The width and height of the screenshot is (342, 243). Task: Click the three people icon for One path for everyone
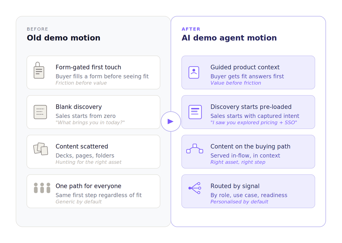point(42,188)
